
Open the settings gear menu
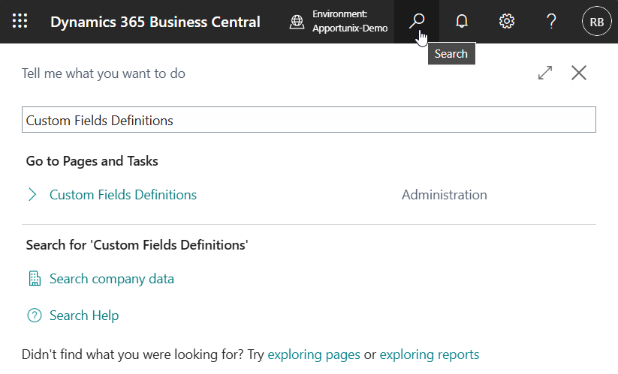point(507,22)
